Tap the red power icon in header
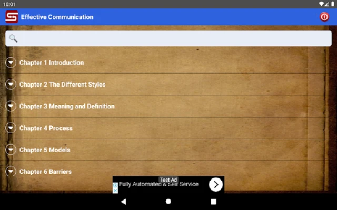This screenshot has height=210, width=337. click(x=324, y=17)
